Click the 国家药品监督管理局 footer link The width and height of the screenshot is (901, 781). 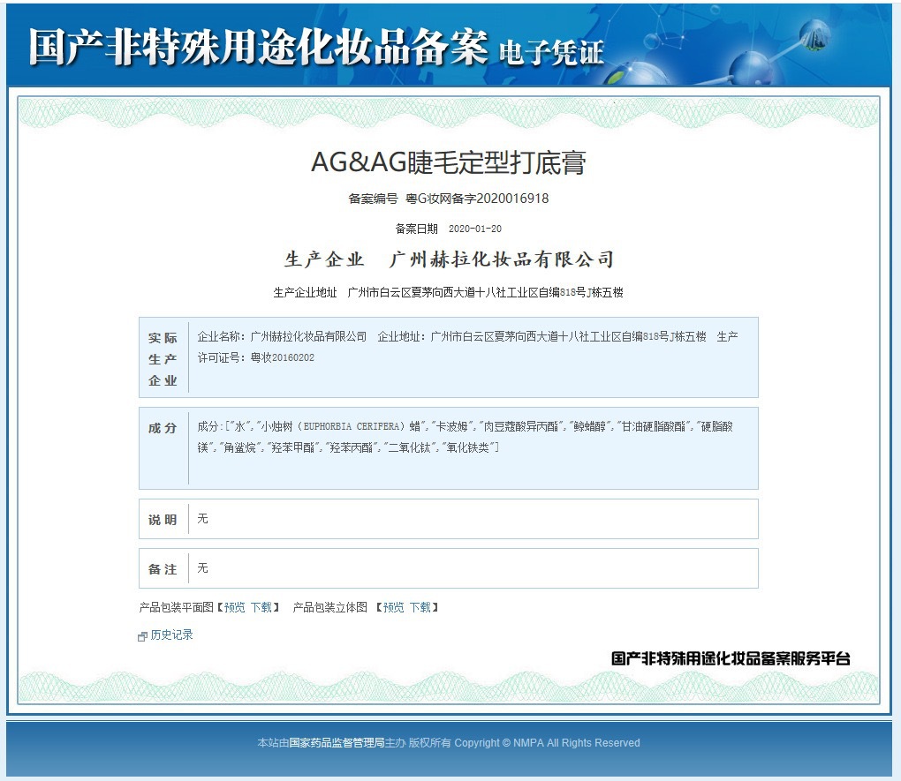tap(337, 742)
